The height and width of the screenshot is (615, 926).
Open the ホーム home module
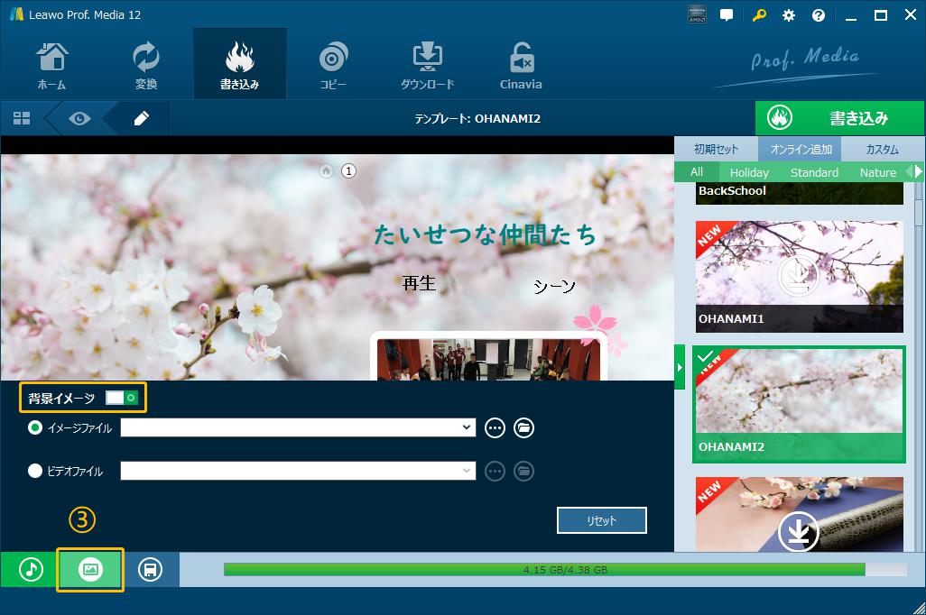coord(52,66)
